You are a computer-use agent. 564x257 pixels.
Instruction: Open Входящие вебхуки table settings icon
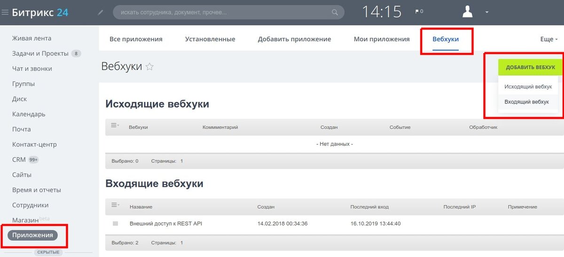tap(115, 205)
